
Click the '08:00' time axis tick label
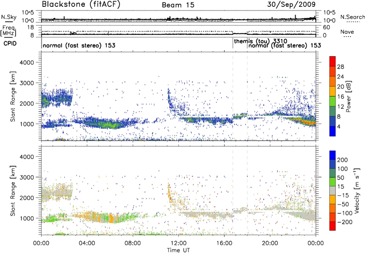click(133, 243)
